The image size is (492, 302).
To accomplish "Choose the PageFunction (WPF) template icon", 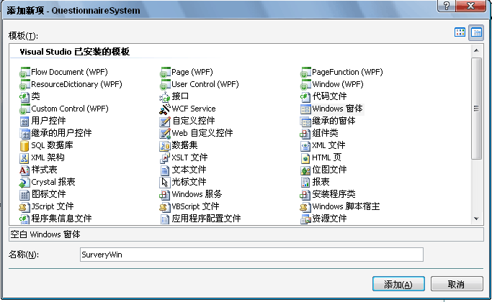I will point(305,73).
